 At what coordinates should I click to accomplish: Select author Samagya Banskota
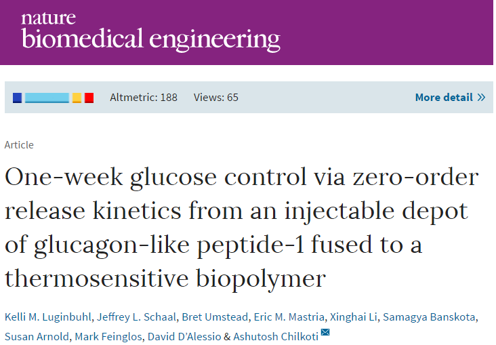429,317
